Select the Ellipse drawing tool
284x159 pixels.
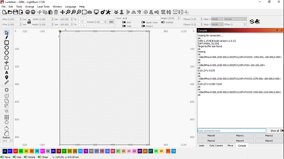pyautogui.click(x=7, y=48)
